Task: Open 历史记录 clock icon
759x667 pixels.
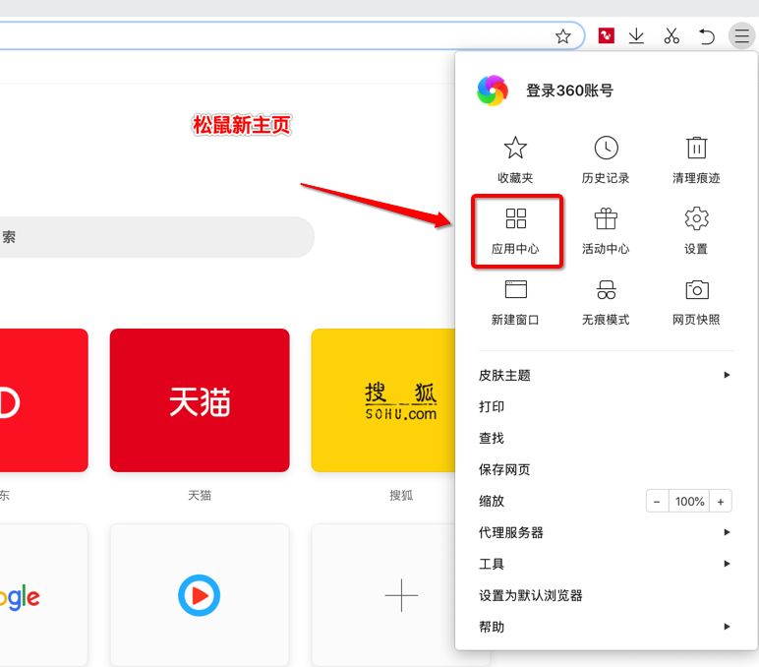Action: coord(606,148)
